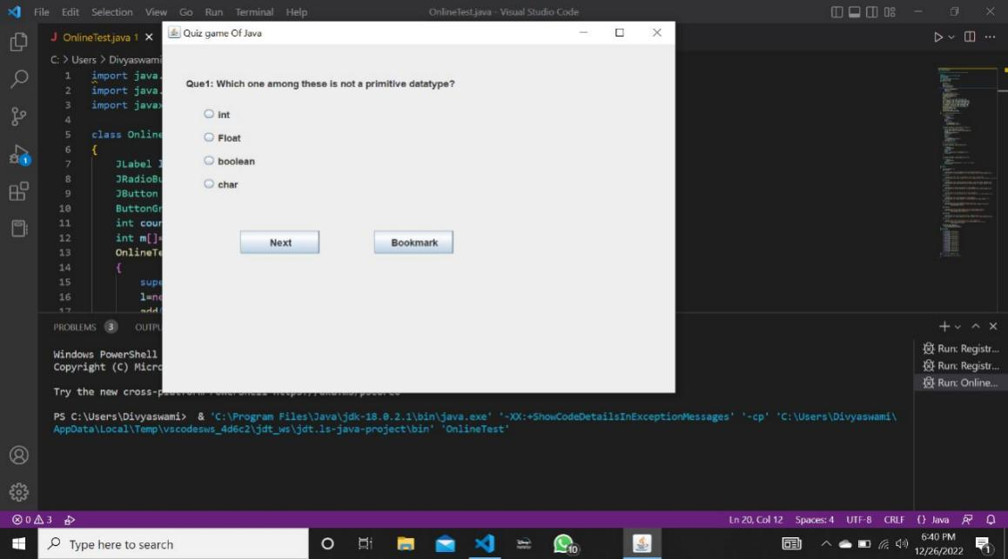Image resolution: width=1008 pixels, height=559 pixels.
Task: Click the debug status bar icon
Action: (70, 519)
